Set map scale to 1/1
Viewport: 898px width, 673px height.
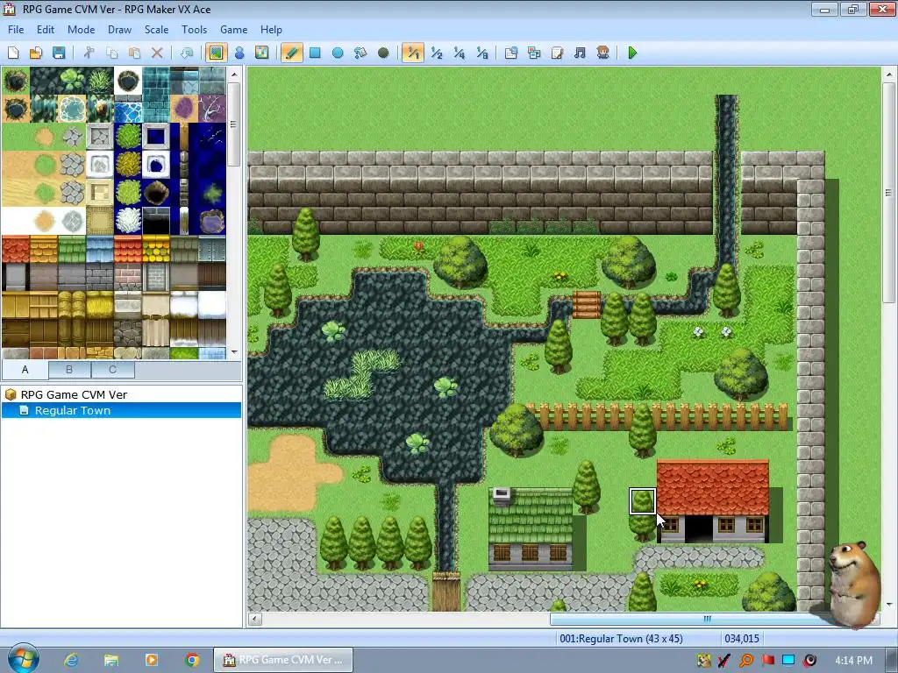[413, 53]
